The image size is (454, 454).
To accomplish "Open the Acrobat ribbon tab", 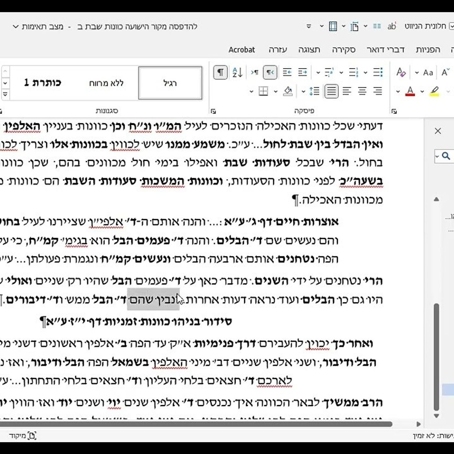I will (242, 50).
